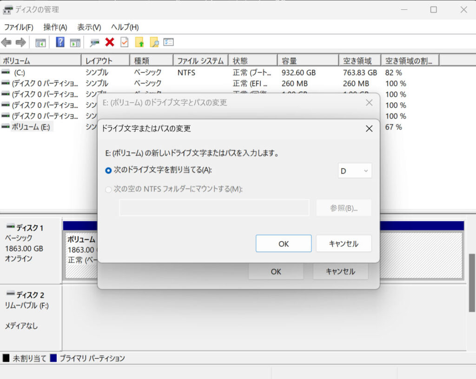The width and height of the screenshot is (476, 379).
Task: Open the ファイル(F) menu
Action: pyautogui.click(x=19, y=27)
